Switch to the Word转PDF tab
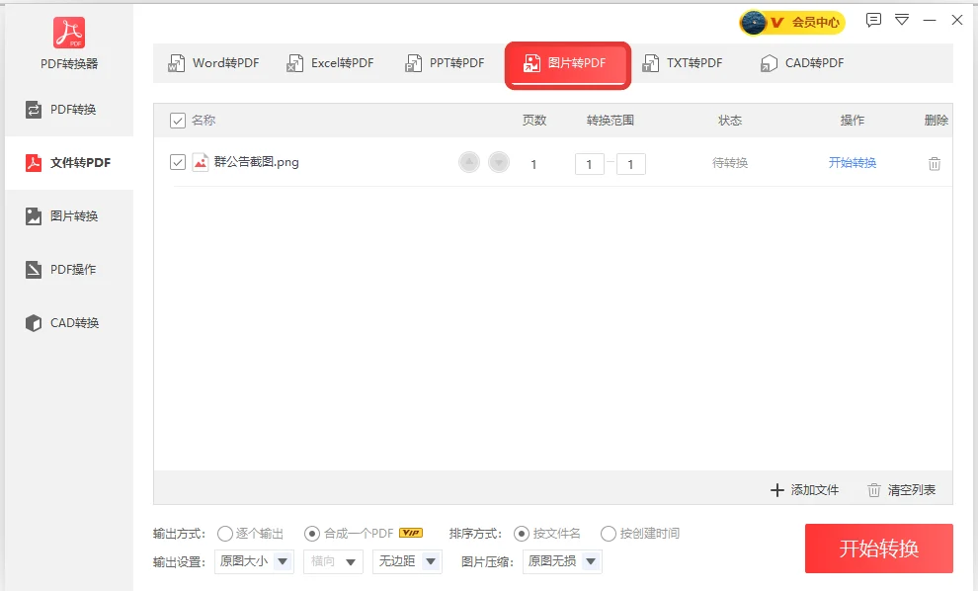Screen dimensions: 978x591 click(213, 63)
